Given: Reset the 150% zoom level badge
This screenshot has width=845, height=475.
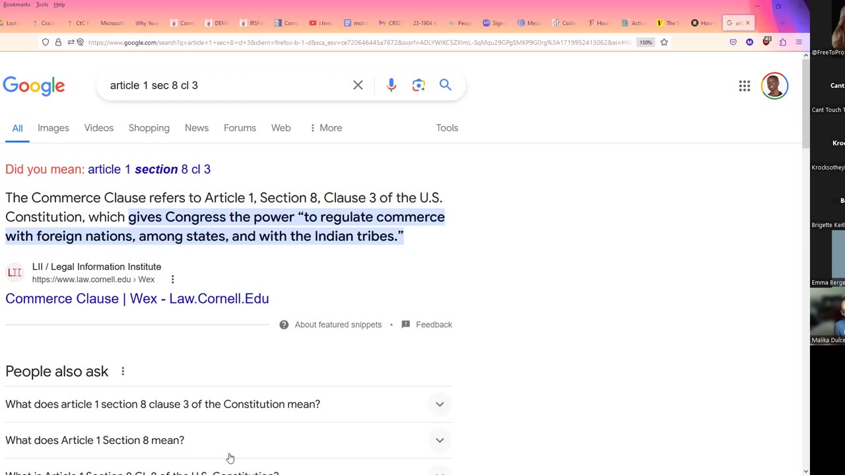Looking at the screenshot, I should [646, 42].
